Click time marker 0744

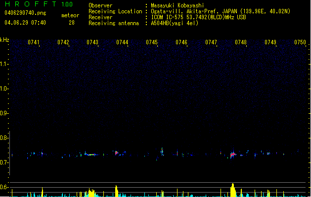pyautogui.click(x=122, y=42)
